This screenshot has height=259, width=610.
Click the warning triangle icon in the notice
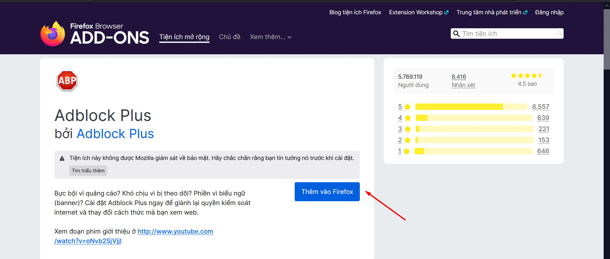pos(62,158)
